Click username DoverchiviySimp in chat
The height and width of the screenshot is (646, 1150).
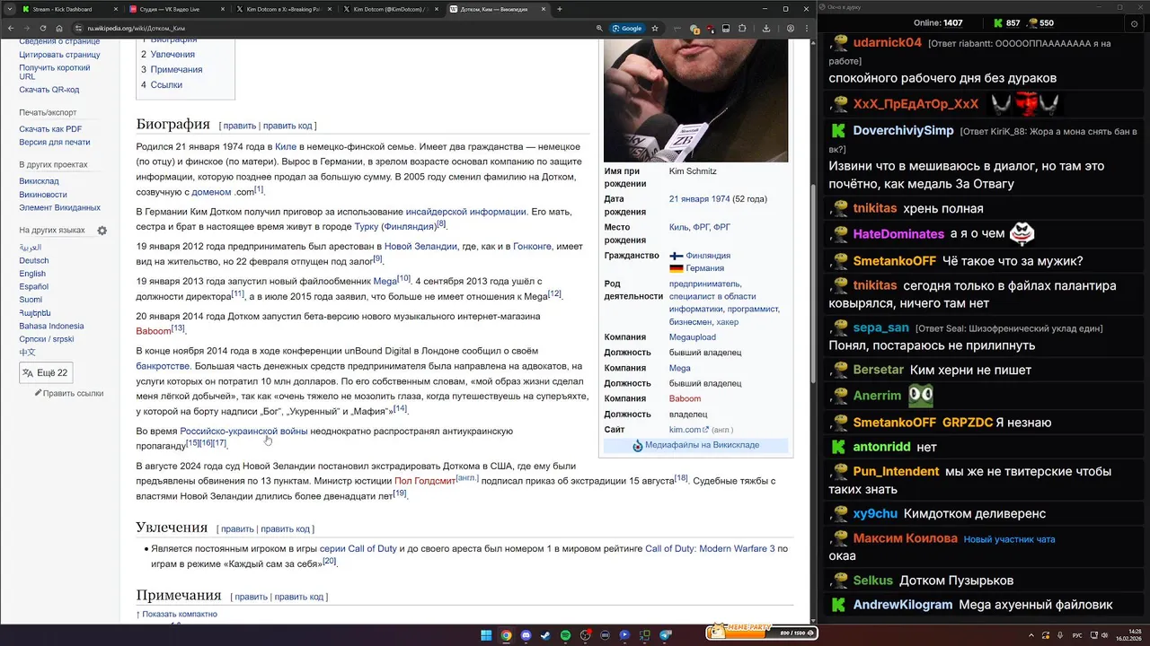(903, 130)
